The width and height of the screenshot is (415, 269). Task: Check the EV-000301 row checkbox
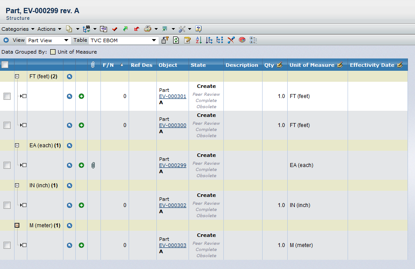pyautogui.click(x=7, y=96)
